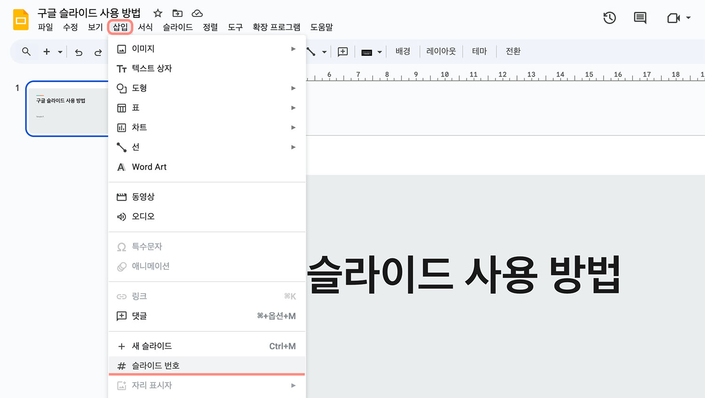Click the input tools keyboard icon
Screen dimensions: 705x398
(x=367, y=52)
